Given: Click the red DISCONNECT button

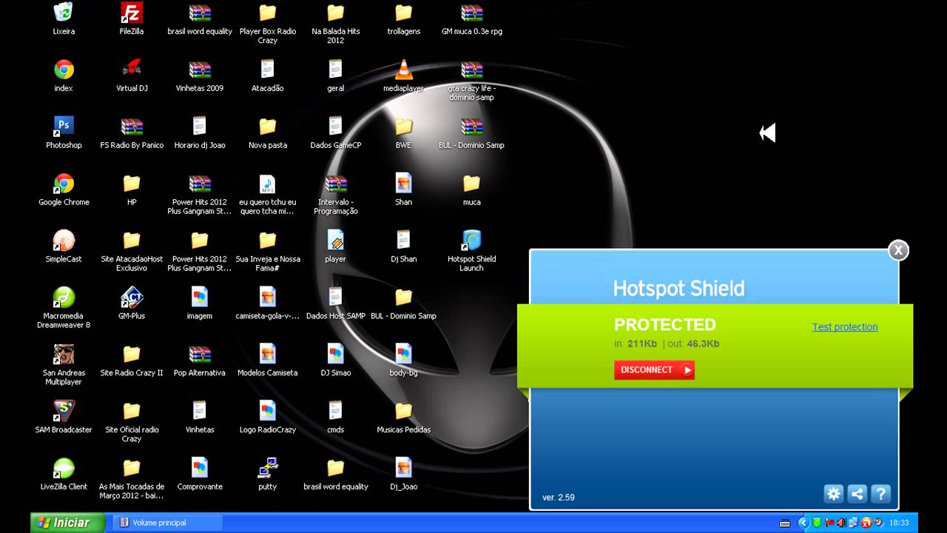Looking at the screenshot, I should coord(654,370).
